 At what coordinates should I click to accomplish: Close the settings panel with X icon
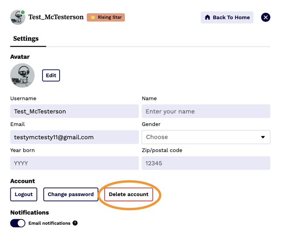(x=266, y=18)
